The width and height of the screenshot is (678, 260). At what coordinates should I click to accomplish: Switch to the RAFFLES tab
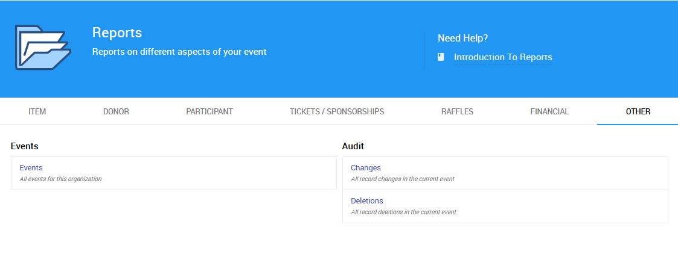(x=457, y=111)
